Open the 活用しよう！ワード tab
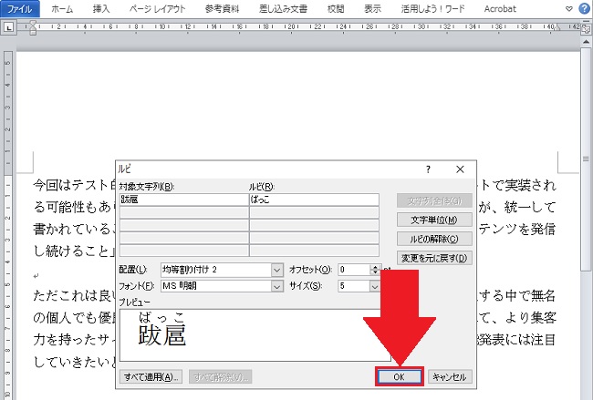This screenshot has height=400, width=593. point(433,9)
